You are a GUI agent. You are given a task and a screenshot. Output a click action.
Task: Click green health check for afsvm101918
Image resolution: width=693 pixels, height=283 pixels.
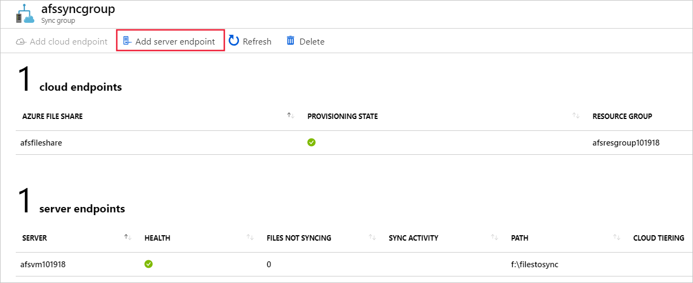point(148,264)
